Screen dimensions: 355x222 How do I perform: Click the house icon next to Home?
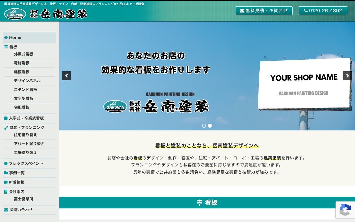(6, 37)
